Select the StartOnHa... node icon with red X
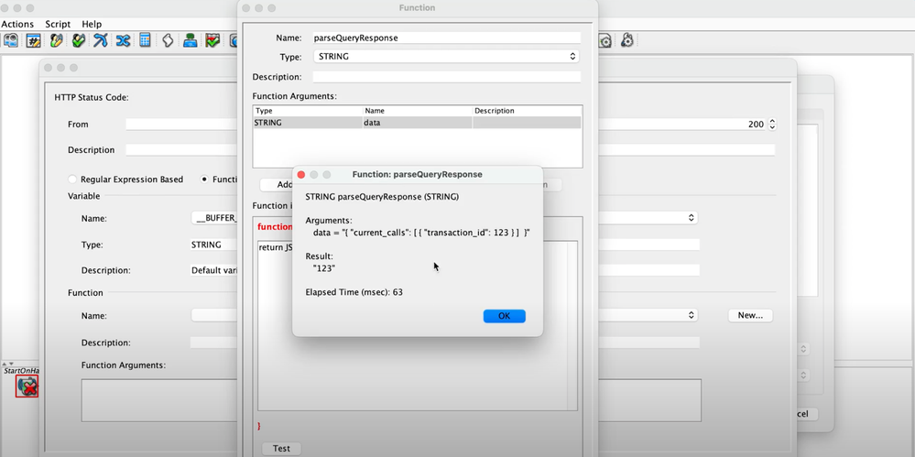The width and height of the screenshot is (915, 457). 27,386
